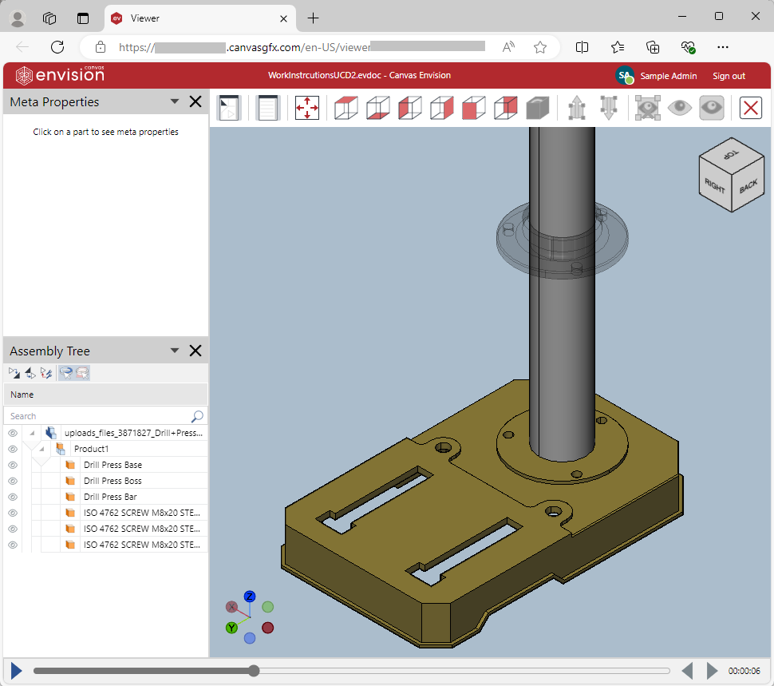Click the Sample Admin user name
The image size is (774, 686).
(x=669, y=76)
